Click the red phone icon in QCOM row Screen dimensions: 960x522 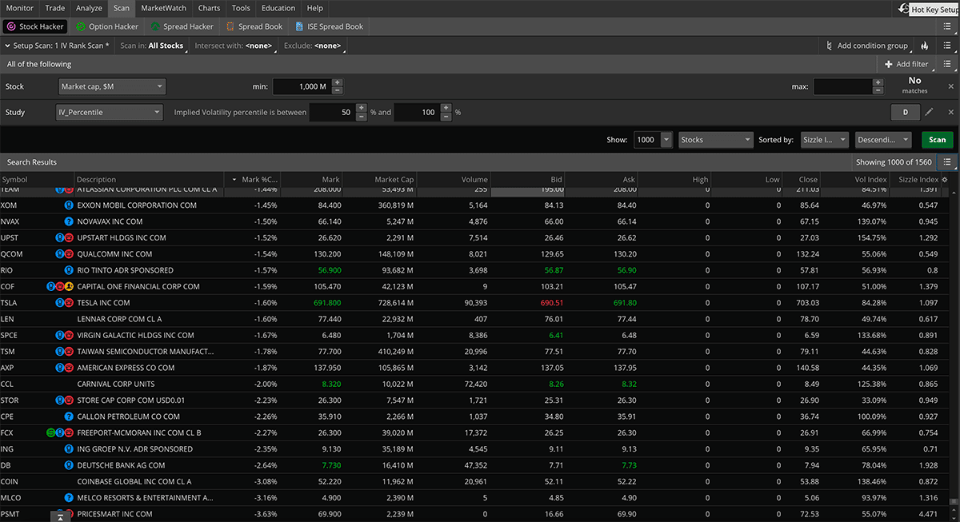(x=69, y=253)
